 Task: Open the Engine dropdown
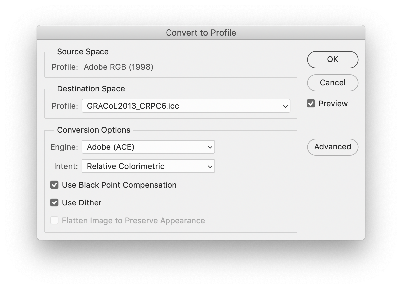pyautogui.click(x=148, y=147)
